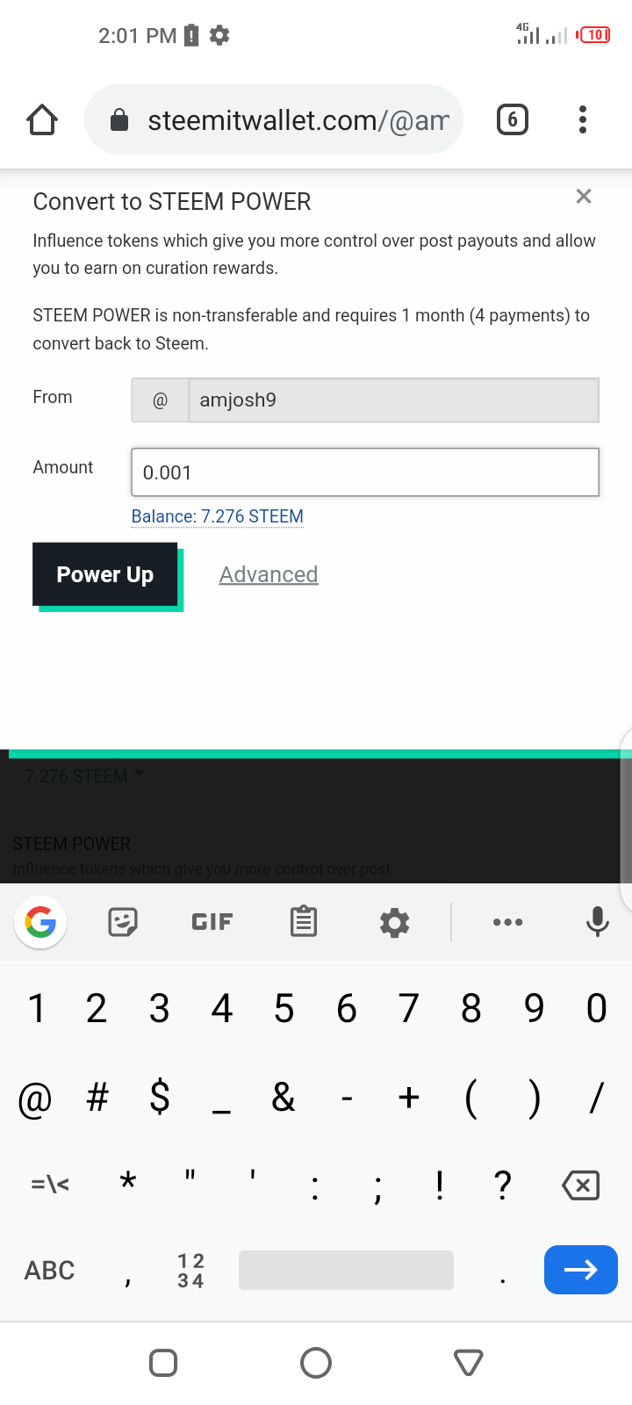
Task: Expand more keyboard options (three dots)
Action: (x=508, y=922)
